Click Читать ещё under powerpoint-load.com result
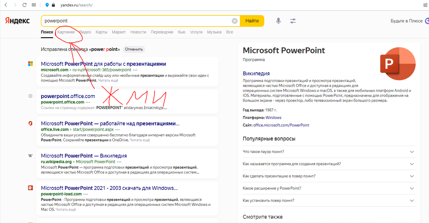This screenshot has height=223, width=429. (66, 209)
